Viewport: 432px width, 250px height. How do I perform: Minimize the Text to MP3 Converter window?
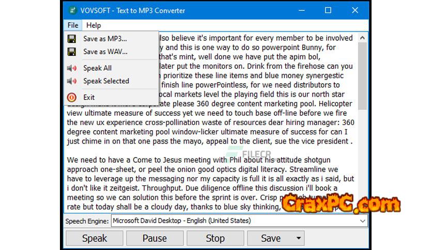point(302,10)
